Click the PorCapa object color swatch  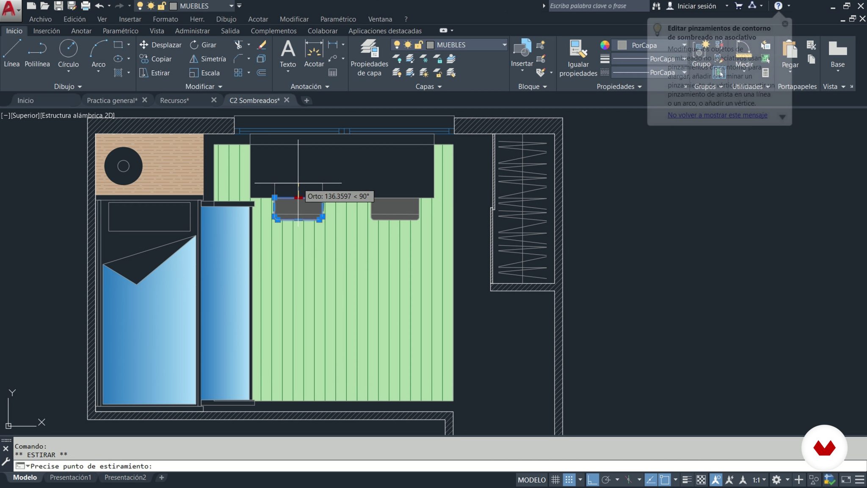pos(622,45)
